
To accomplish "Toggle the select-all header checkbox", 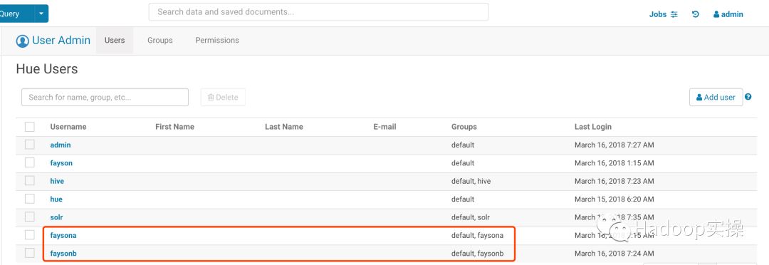I will 30,127.
